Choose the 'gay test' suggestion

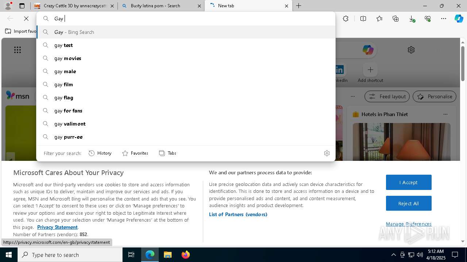[186, 45]
